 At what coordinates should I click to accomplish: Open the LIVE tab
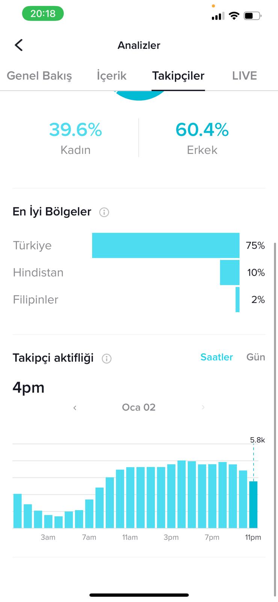click(245, 76)
